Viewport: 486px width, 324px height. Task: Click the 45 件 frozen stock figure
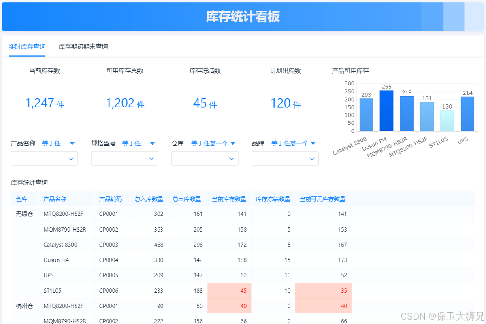[x=205, y=103]
